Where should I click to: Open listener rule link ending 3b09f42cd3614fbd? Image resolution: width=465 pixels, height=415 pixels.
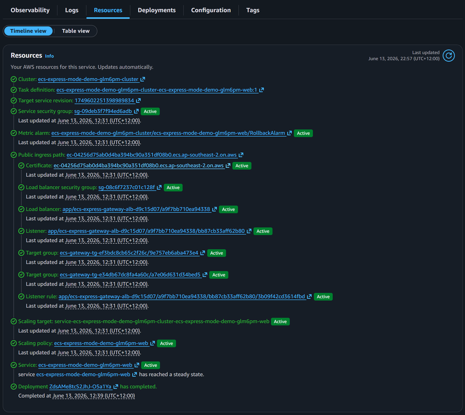[182, 297]
